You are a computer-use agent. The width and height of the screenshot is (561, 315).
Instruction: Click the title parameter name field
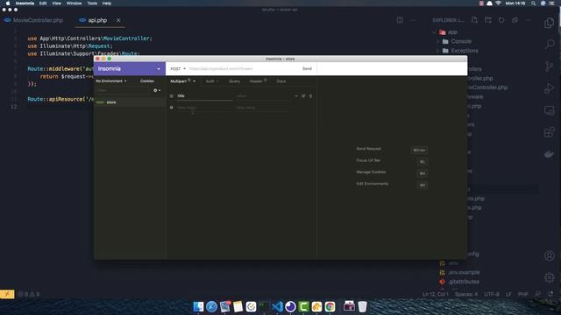point(204,96)
